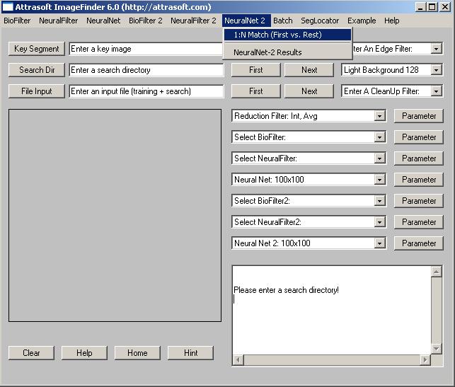Open the Batch menu

pyautogui.click(x=282, y=21)
